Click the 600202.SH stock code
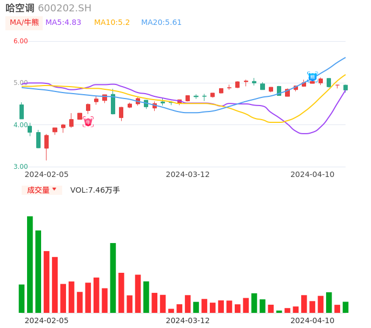This screenshot has height=328, width=371. (64, 8)
